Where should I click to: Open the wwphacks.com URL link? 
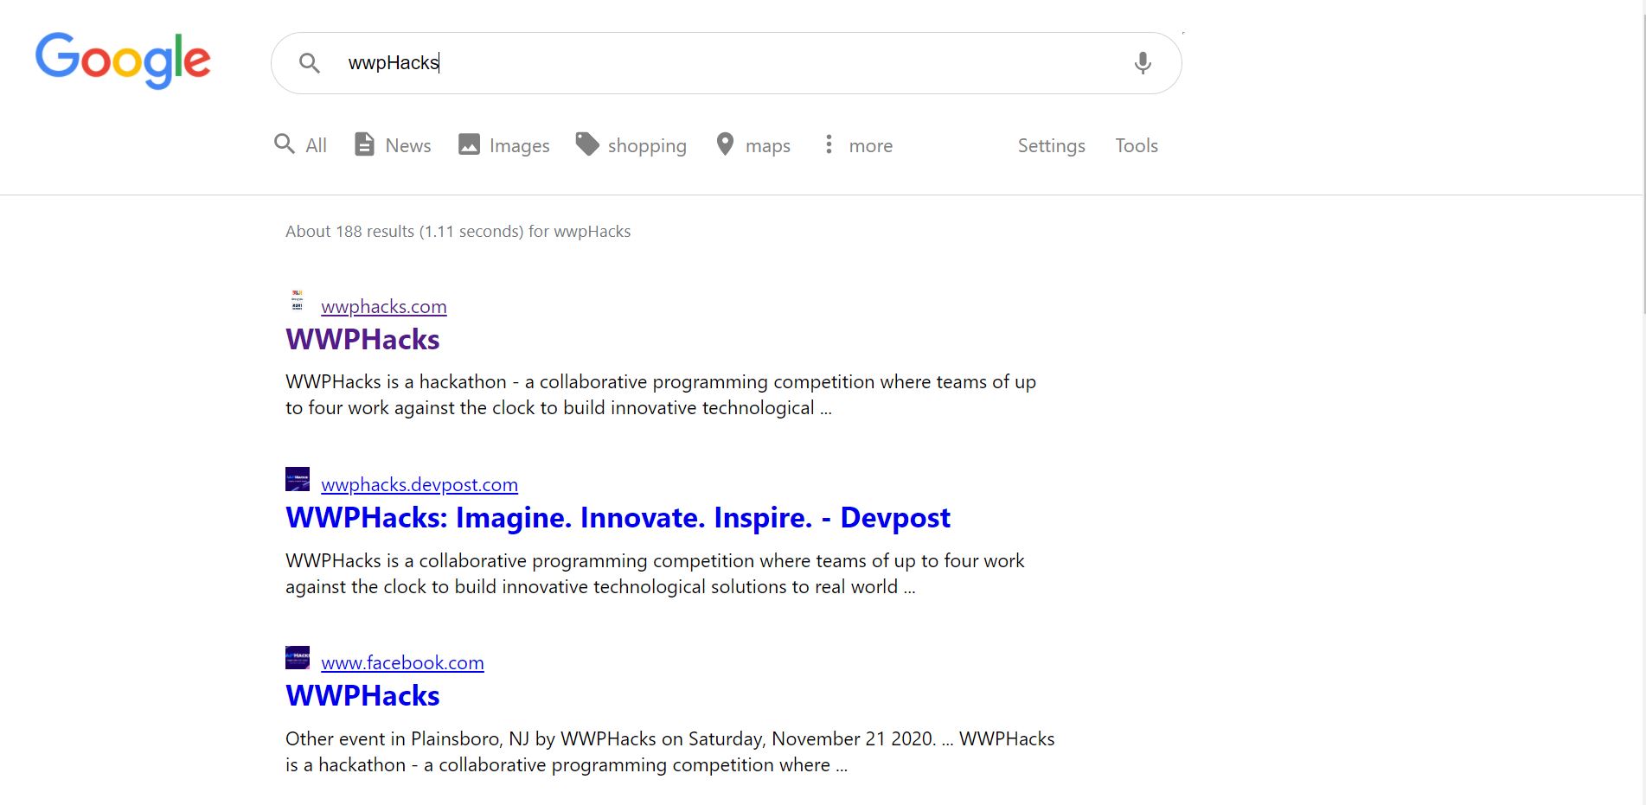click(x=384, y=306)
